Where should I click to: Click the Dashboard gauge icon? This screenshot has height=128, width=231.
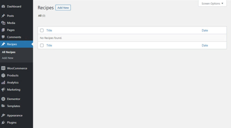[3, 6]
